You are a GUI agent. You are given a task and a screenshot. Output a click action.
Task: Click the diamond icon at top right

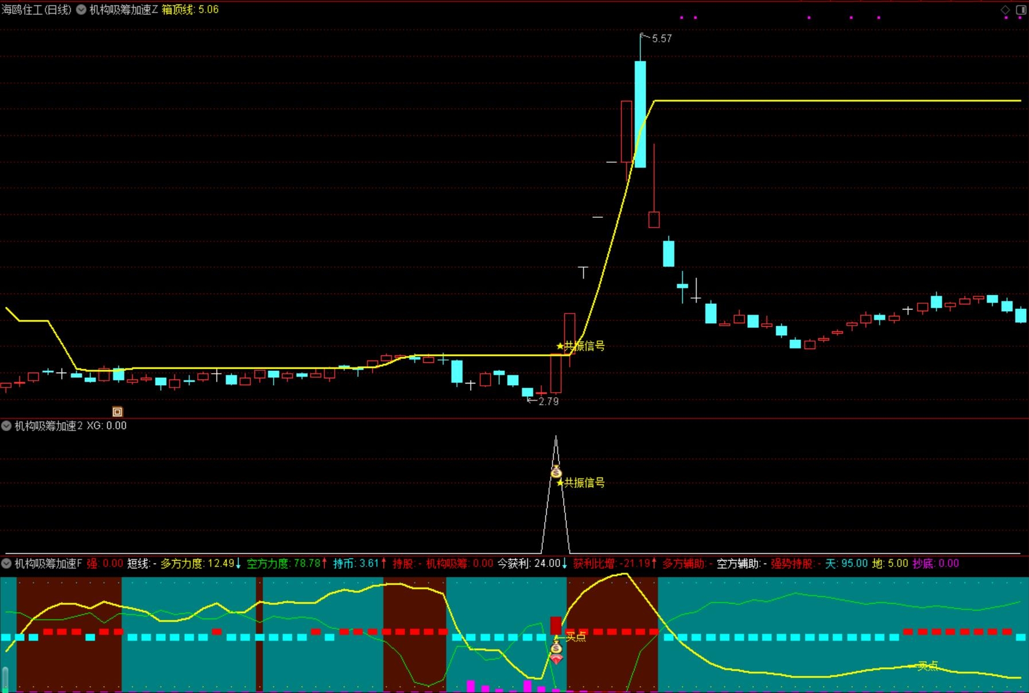pos(1005,10)
